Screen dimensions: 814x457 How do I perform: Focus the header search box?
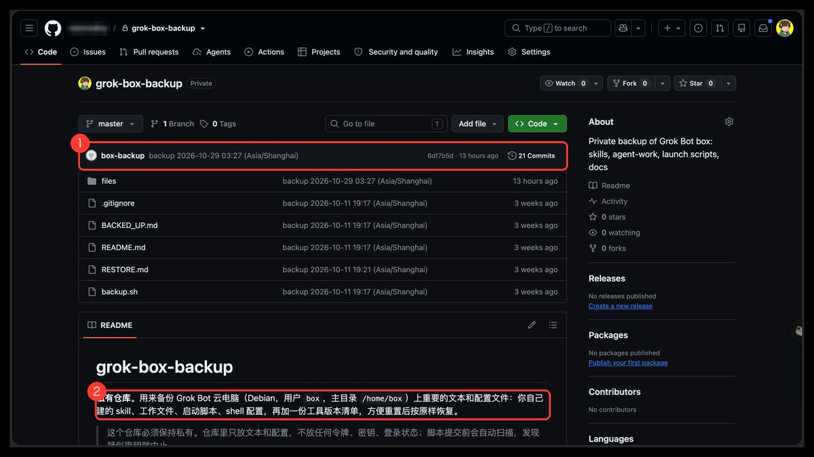coord(557,28)
